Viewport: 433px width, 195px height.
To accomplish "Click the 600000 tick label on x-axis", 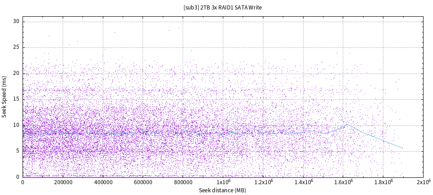I will pos(143,182).
